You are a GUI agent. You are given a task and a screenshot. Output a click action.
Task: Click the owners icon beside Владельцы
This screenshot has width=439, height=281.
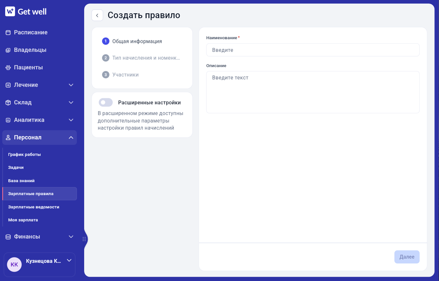click(x=8, y=50)
